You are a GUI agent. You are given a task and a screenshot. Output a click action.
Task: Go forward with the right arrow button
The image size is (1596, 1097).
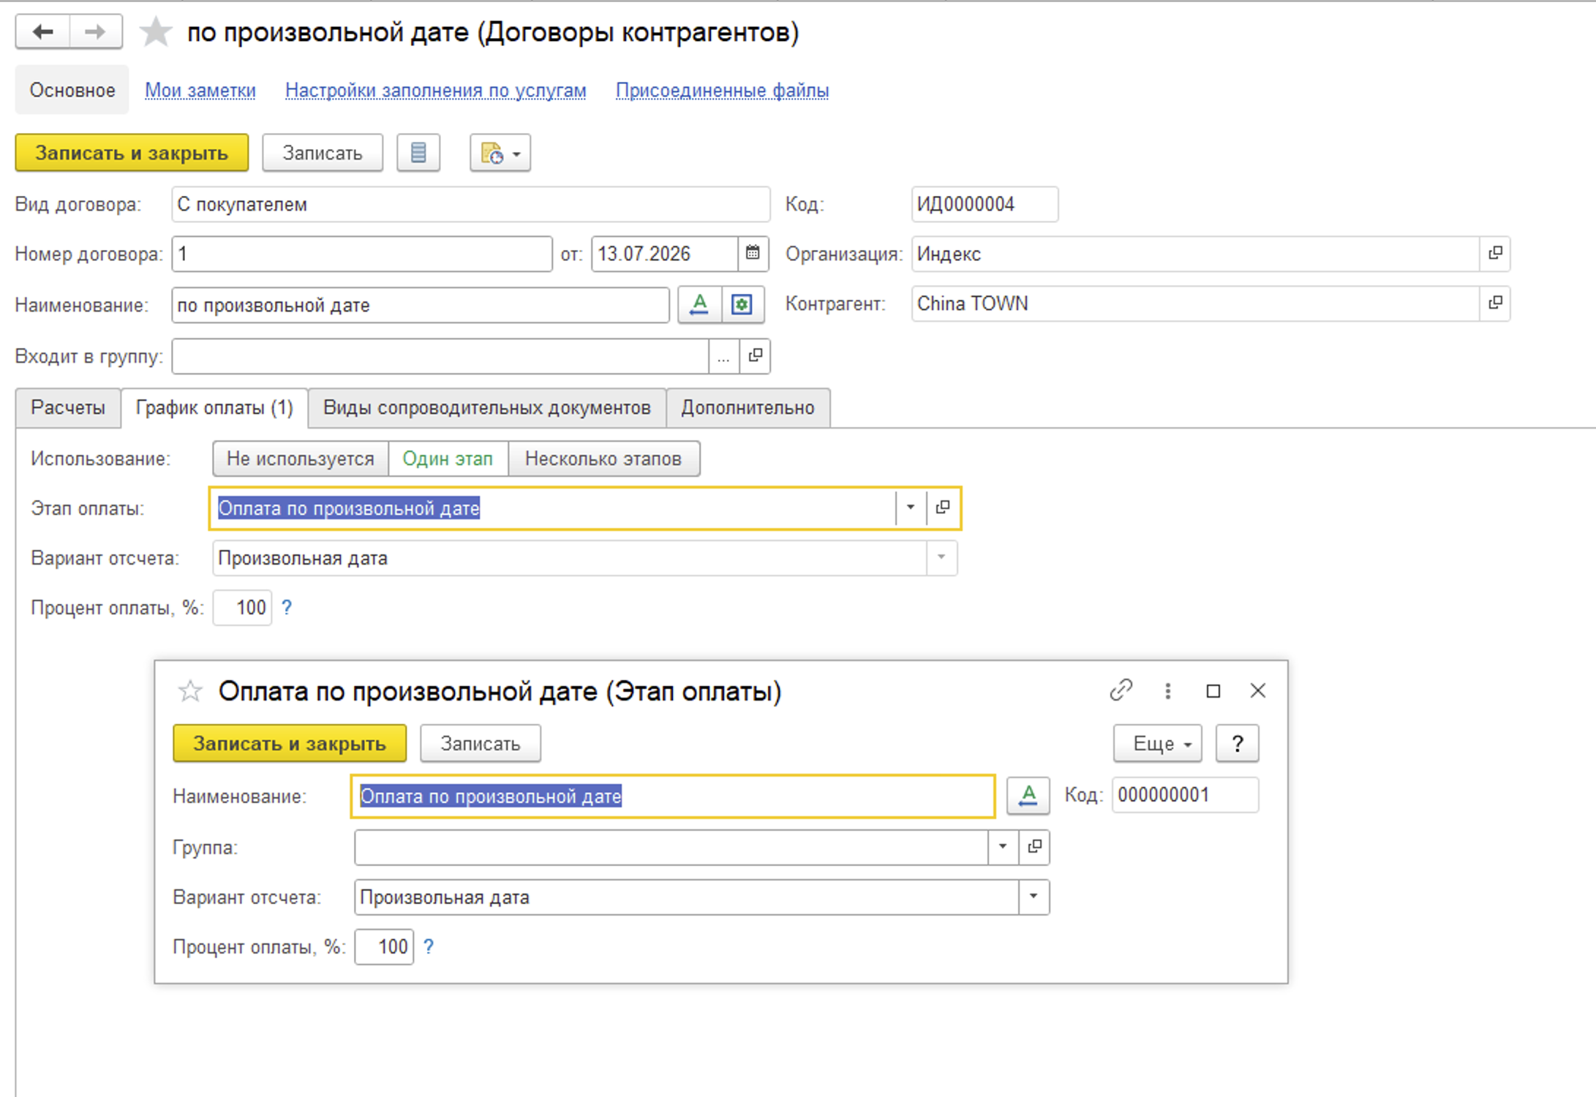click(96, 32)
